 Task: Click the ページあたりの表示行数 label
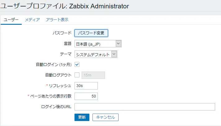51,96
